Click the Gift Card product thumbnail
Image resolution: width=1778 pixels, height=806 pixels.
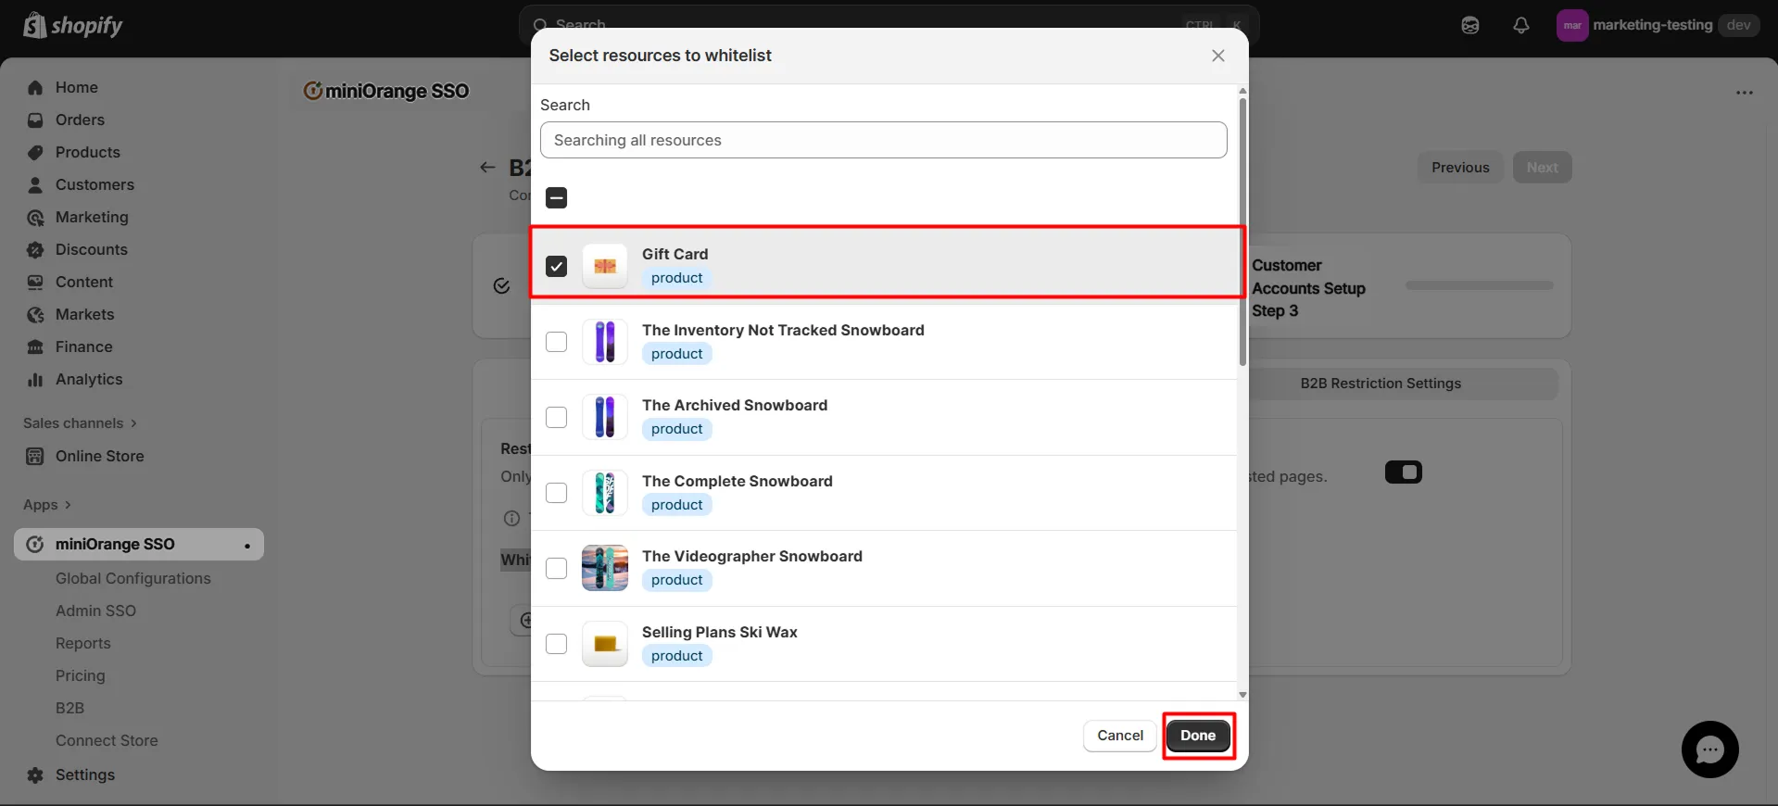(x=605, y=266)
